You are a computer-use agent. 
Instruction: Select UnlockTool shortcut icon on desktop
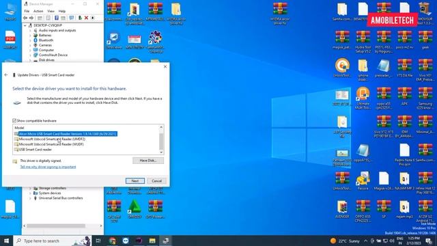coord(342,68)
